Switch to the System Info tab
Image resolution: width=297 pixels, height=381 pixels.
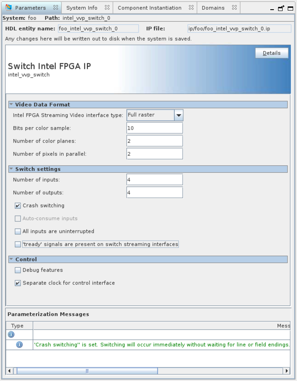(82, 8)
